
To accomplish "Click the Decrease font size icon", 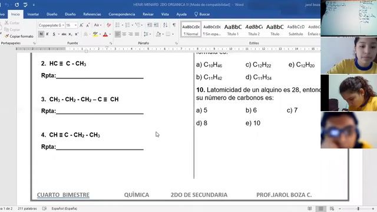I will pyautogui.click(x=88, y=25).
